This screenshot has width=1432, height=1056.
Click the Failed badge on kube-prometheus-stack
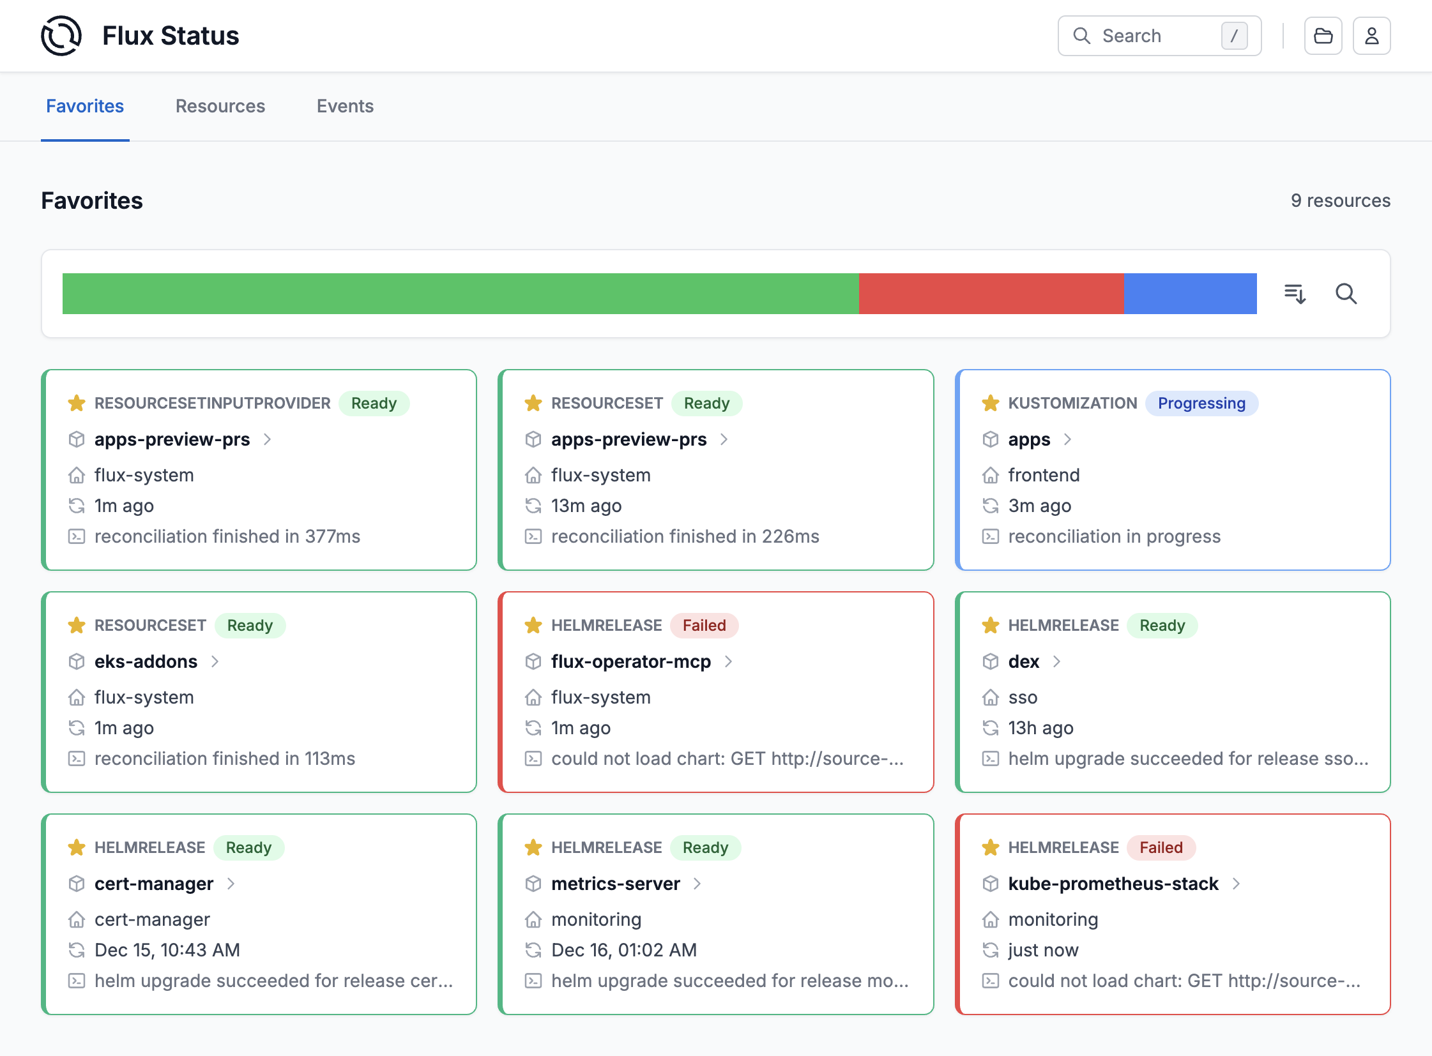click(1160, 848)
